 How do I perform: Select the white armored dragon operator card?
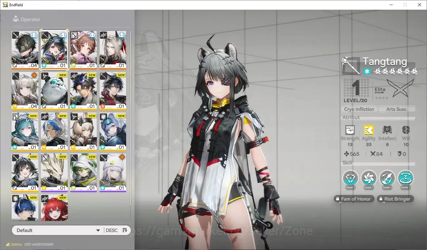54,172
